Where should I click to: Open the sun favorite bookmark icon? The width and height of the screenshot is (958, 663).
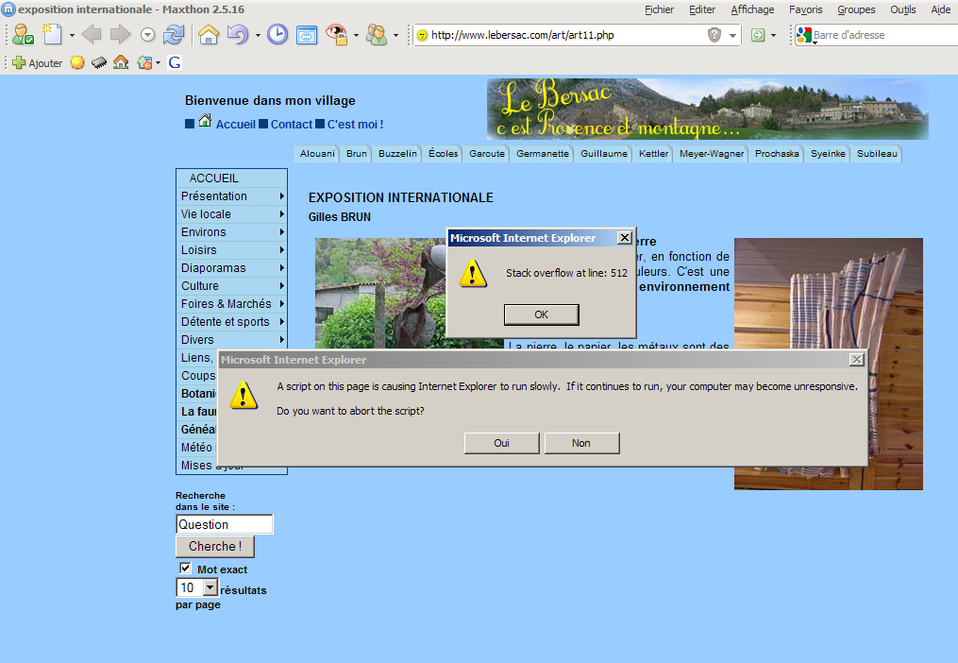tap(77, 62)
